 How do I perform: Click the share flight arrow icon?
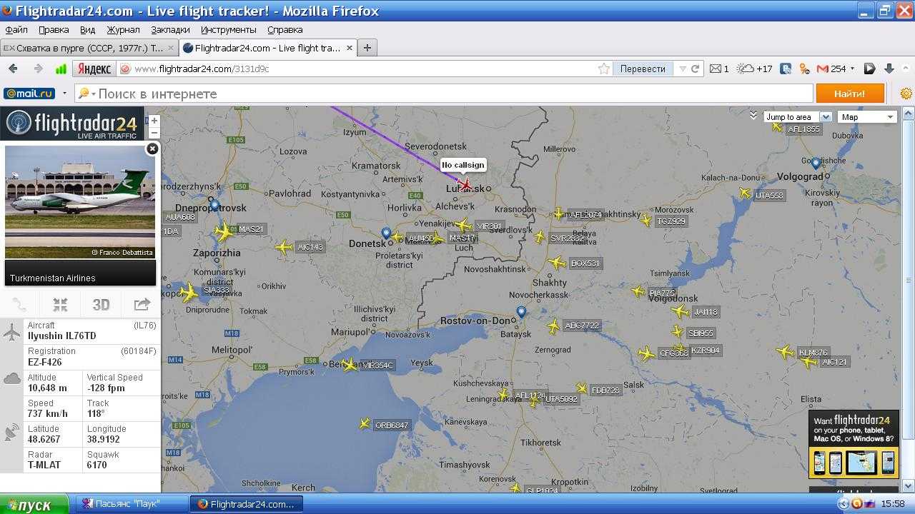click(142, 305)
